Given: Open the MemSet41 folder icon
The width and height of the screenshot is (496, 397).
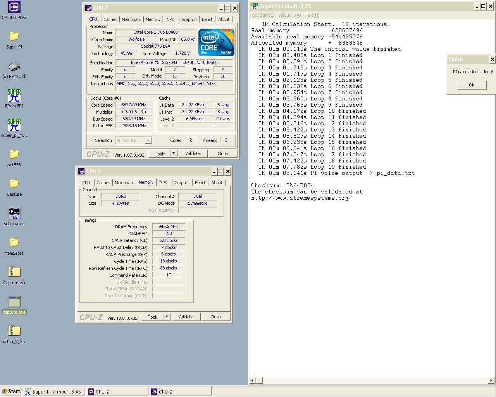Looking at the screenshot, I should pyautogui.click(x=14, y=246).
